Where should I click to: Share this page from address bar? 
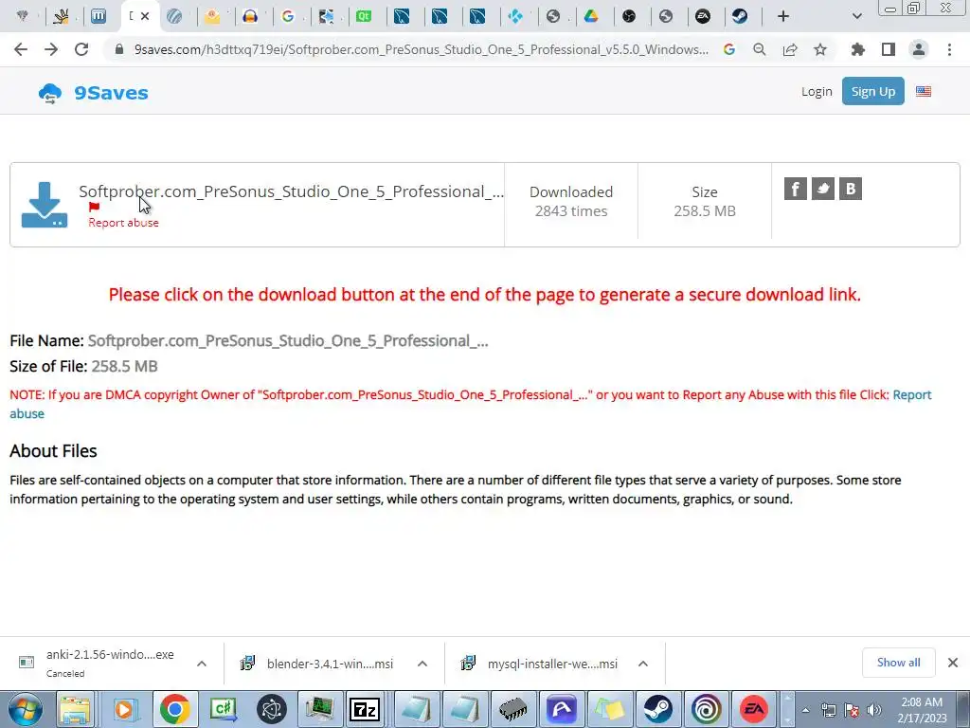click(x=790, y=49)
